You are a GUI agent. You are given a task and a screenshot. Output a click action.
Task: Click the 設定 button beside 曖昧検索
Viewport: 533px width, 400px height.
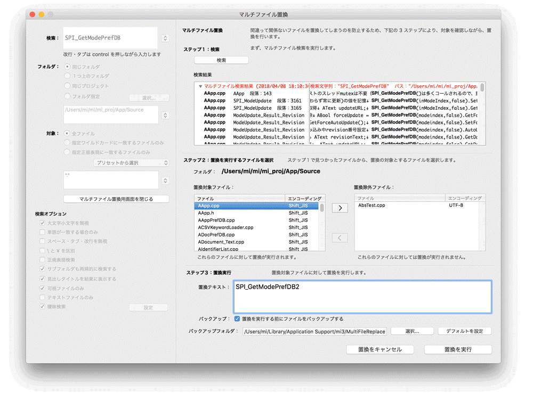pyautogui.click(x=148, y=307)
